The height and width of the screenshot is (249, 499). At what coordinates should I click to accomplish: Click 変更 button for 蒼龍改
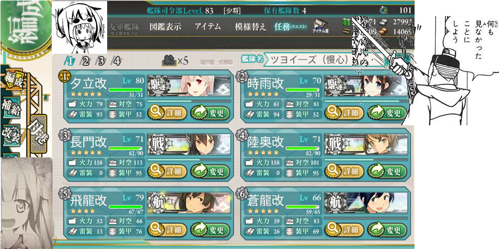(x=387, y=229)
